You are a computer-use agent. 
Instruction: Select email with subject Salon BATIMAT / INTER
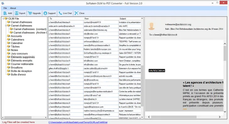point(94,53)
